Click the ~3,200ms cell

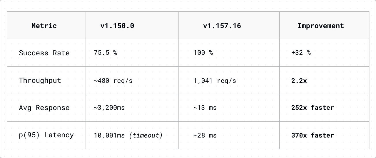109,108
